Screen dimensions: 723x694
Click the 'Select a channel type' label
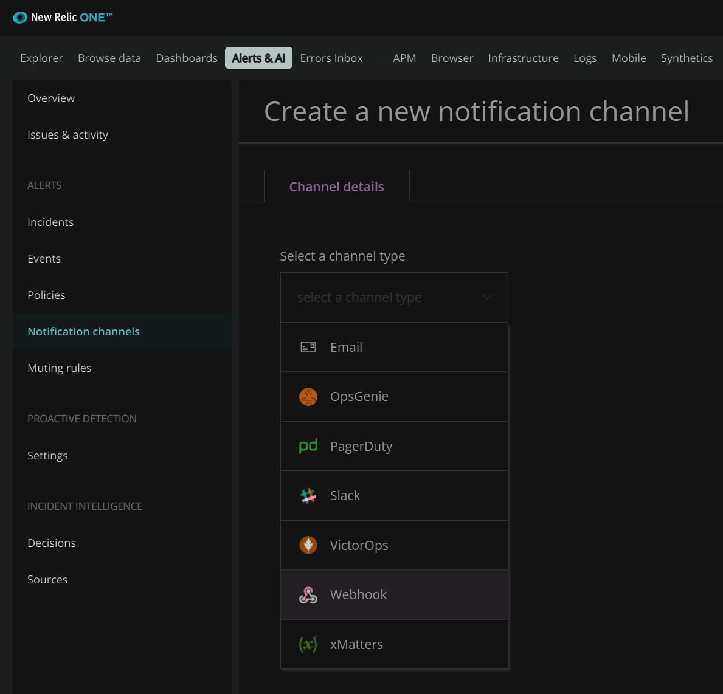(x=342, y=256)
